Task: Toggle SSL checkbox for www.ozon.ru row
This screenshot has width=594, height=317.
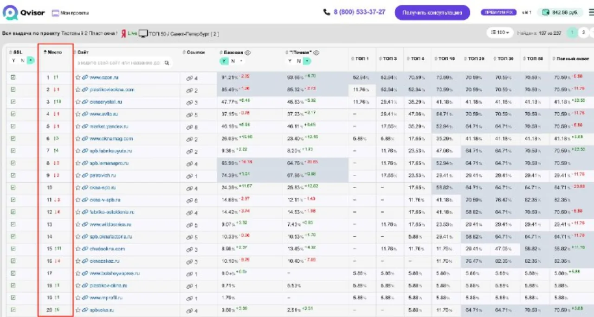Action: pos(13,77)
